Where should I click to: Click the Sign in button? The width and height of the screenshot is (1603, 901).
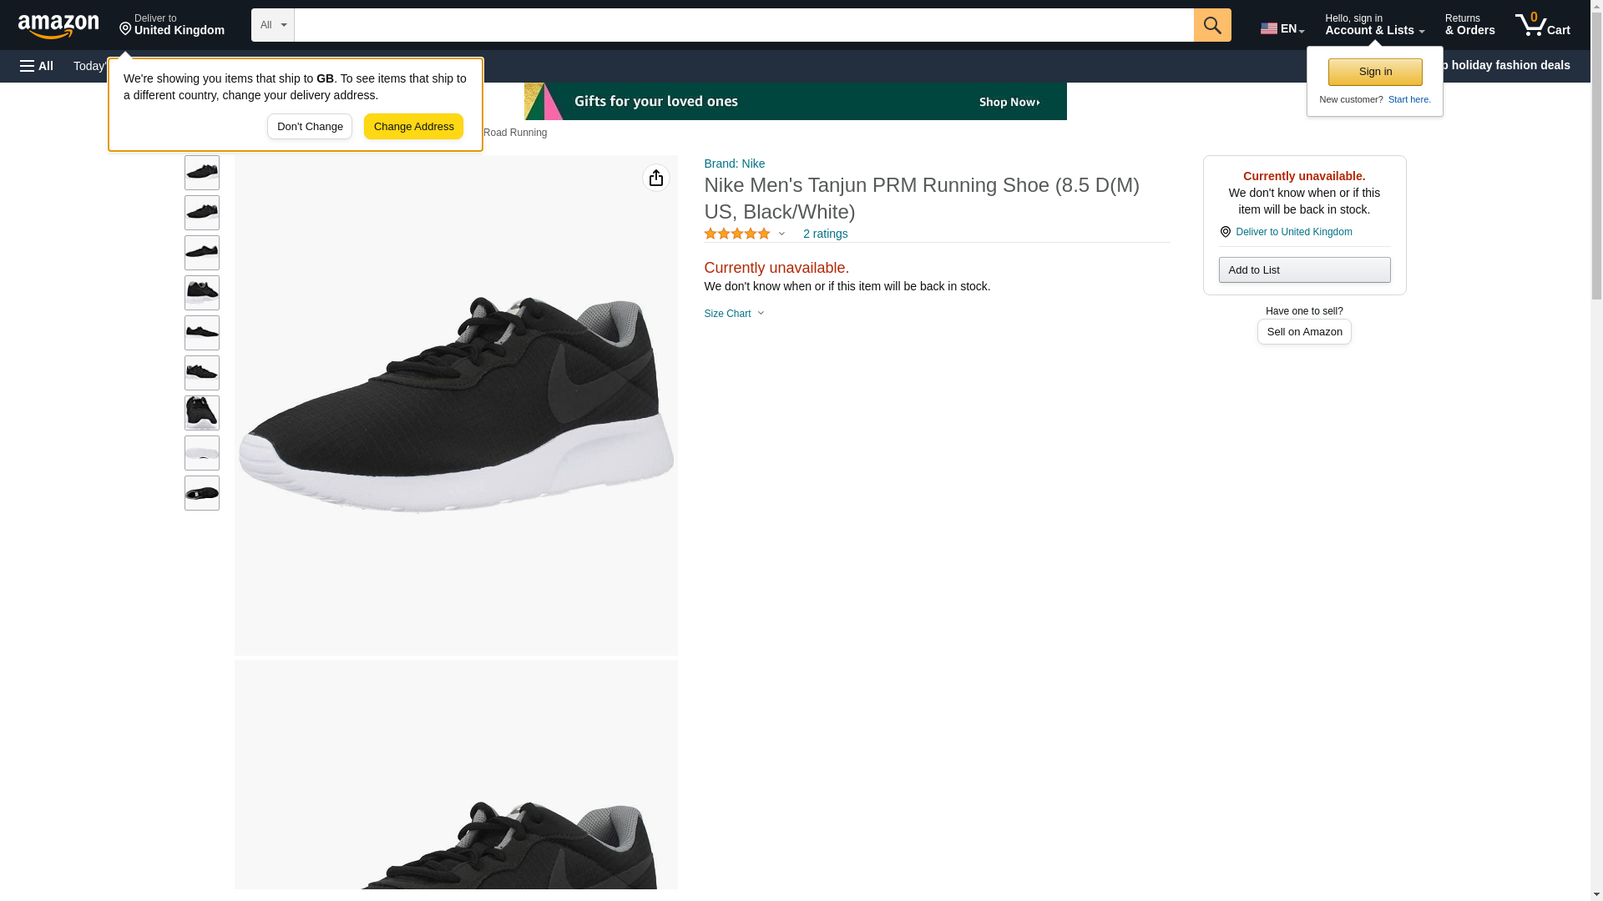click(x=1374, y=72)
